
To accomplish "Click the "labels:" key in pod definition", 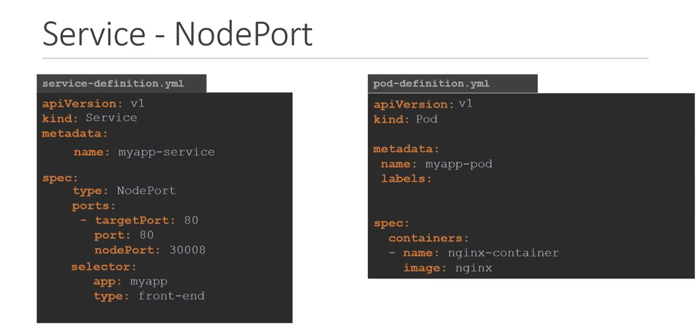I will click(406, 179).
